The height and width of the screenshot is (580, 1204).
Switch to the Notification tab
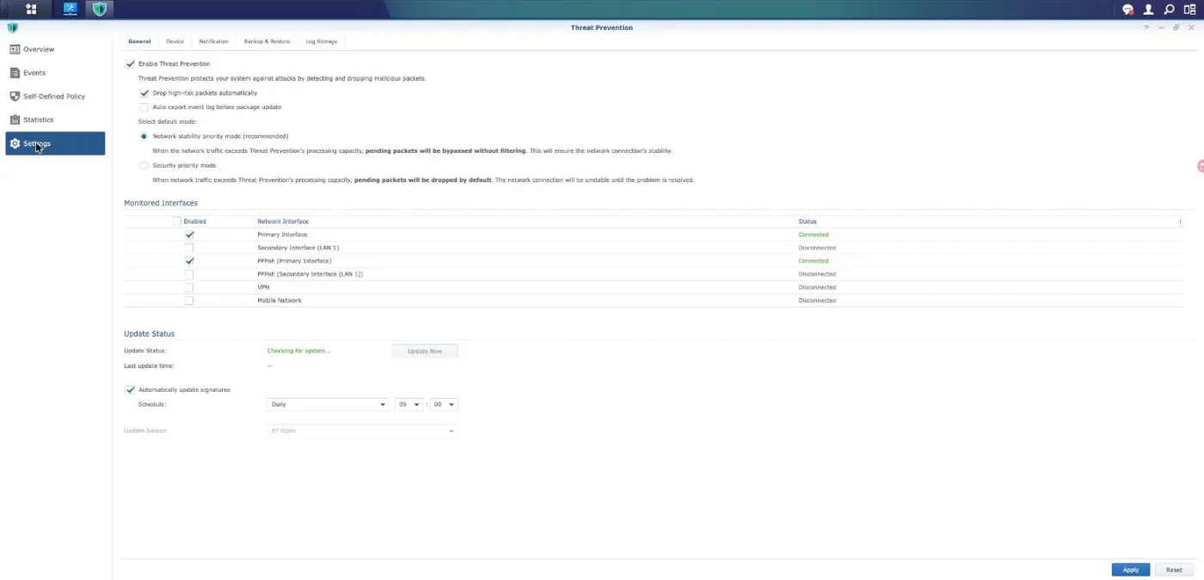click(x=213, y=41)
